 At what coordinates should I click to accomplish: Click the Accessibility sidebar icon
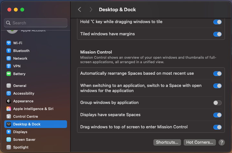click(9, 93)
